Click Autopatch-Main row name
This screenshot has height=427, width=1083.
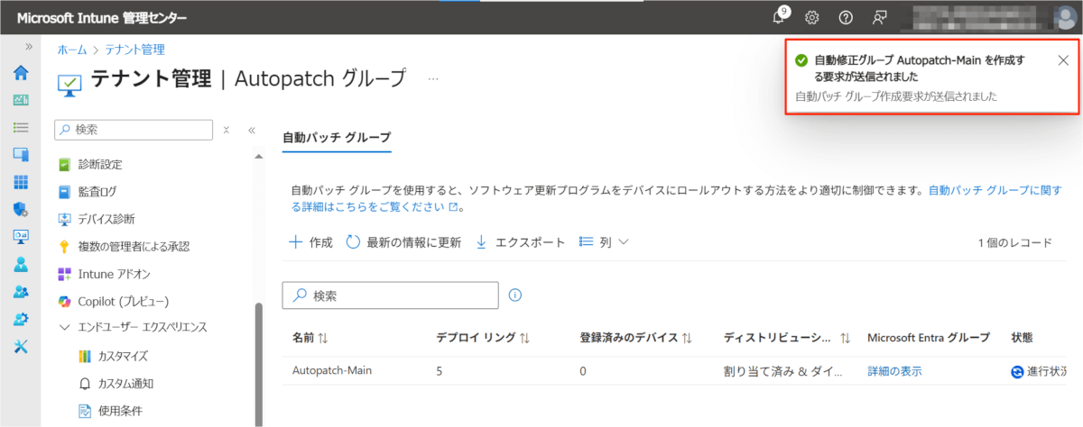(x=332, y=370)
